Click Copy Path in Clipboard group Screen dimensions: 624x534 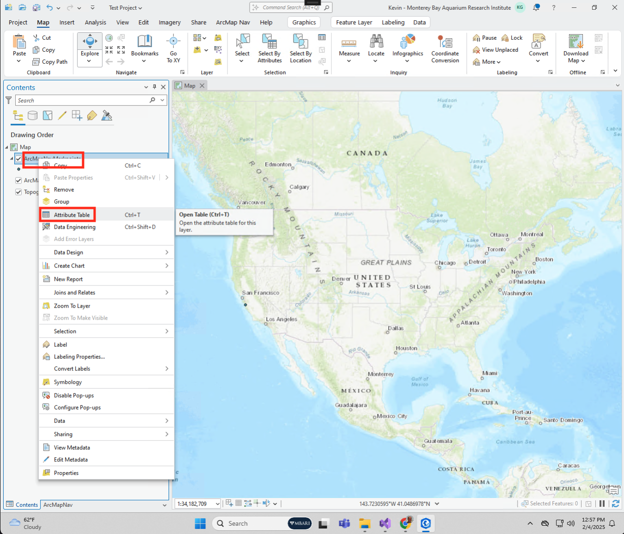(54, 62)
